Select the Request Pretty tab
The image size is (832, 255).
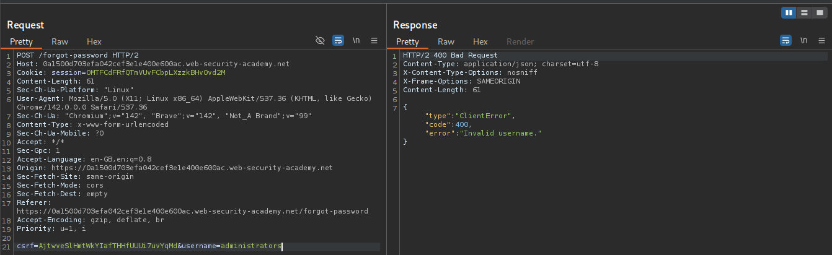[x=21, y=41]
